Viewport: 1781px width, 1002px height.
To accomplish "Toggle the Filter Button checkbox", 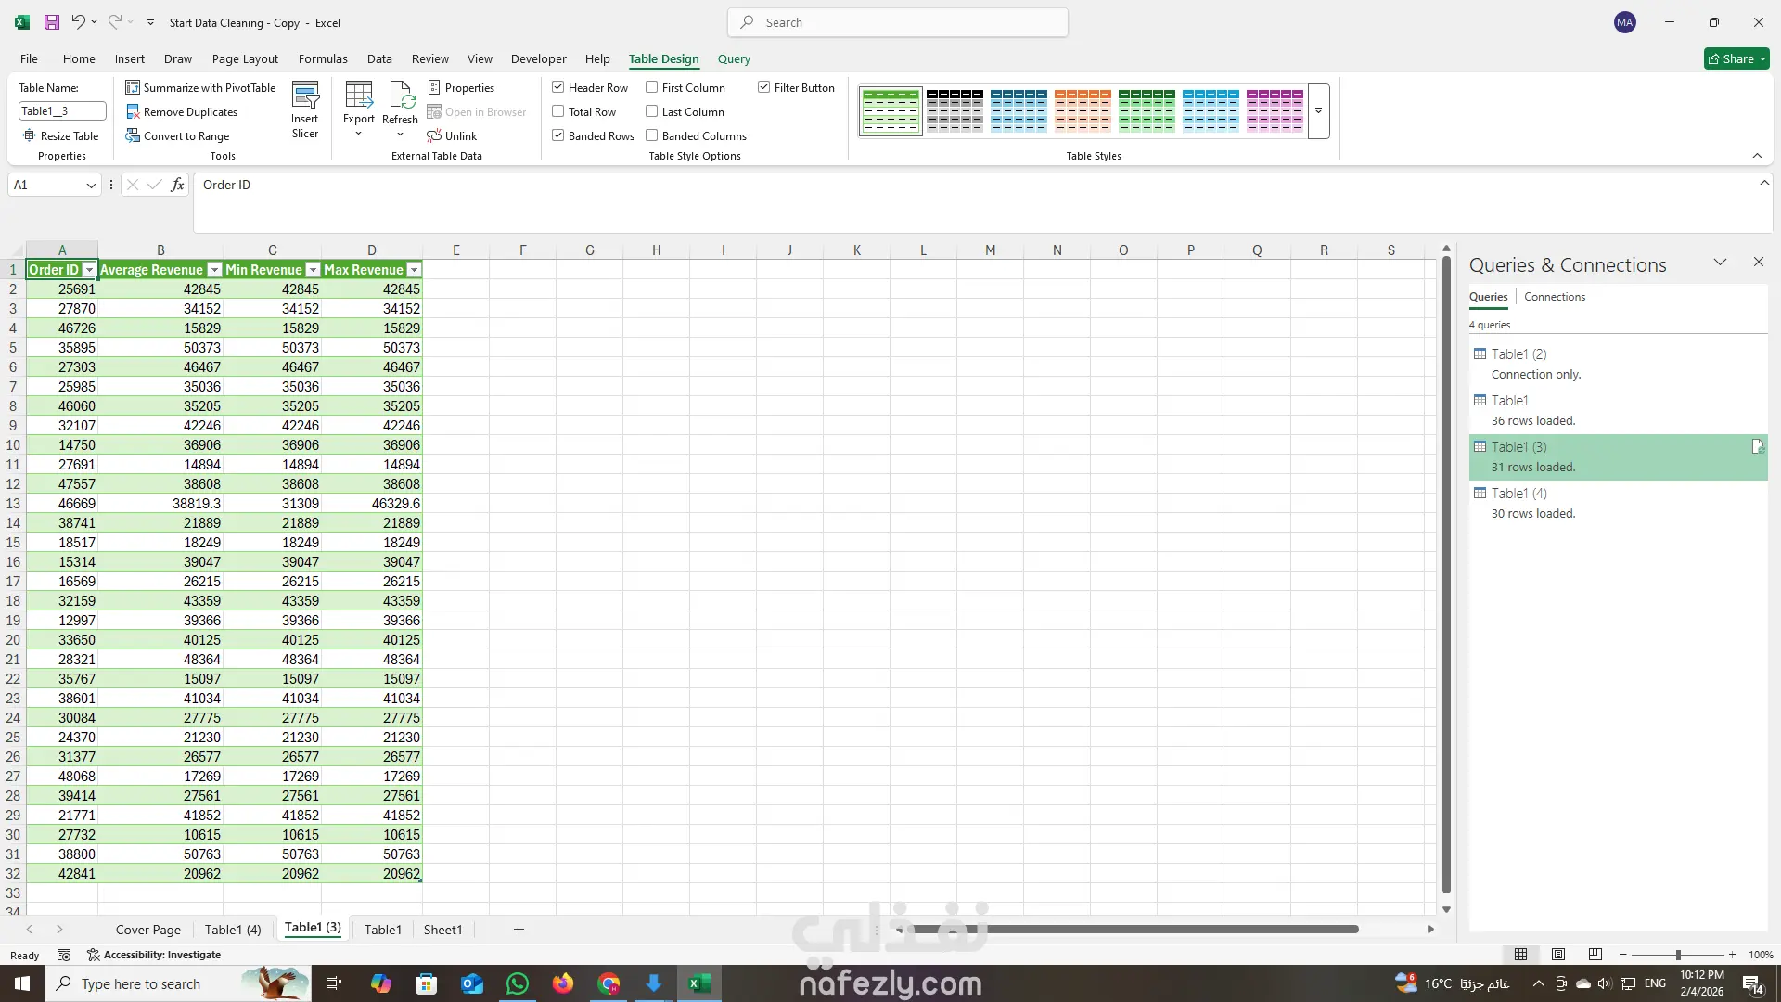I will 764,87.
